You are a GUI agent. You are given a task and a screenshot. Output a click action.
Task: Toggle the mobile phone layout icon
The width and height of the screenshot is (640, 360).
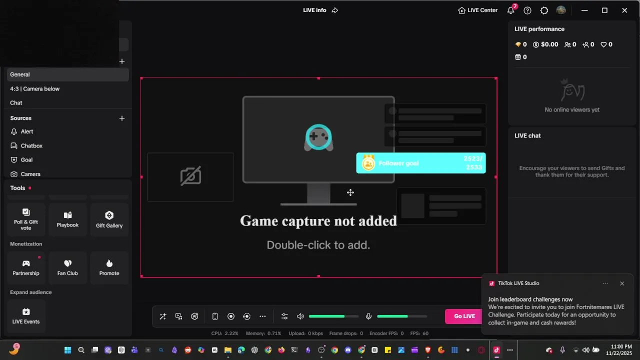[215, 316]
